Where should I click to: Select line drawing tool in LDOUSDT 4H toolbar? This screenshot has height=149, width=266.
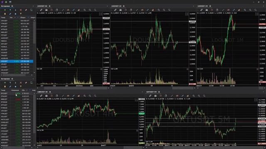pos(63,10)
